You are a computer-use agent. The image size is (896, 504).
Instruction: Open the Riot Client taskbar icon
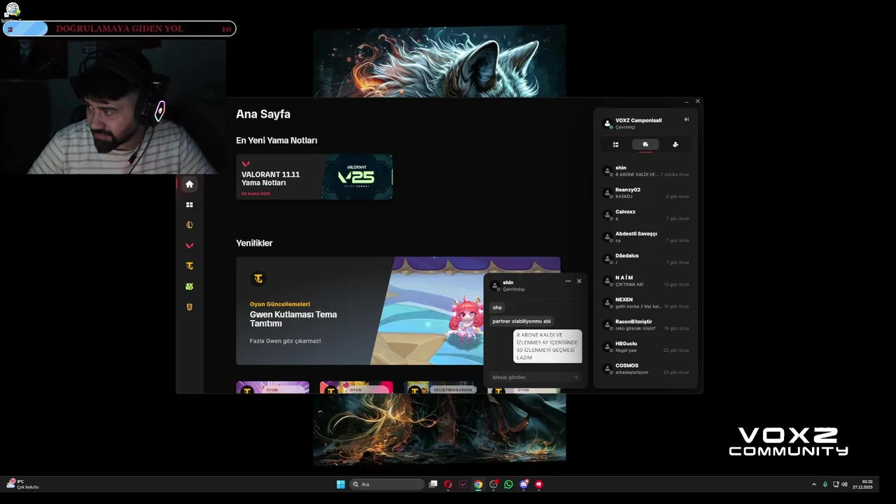coord(463,484)
